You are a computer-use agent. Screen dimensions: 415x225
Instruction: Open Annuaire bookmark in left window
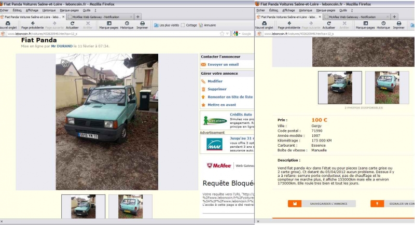pos(207,25)
